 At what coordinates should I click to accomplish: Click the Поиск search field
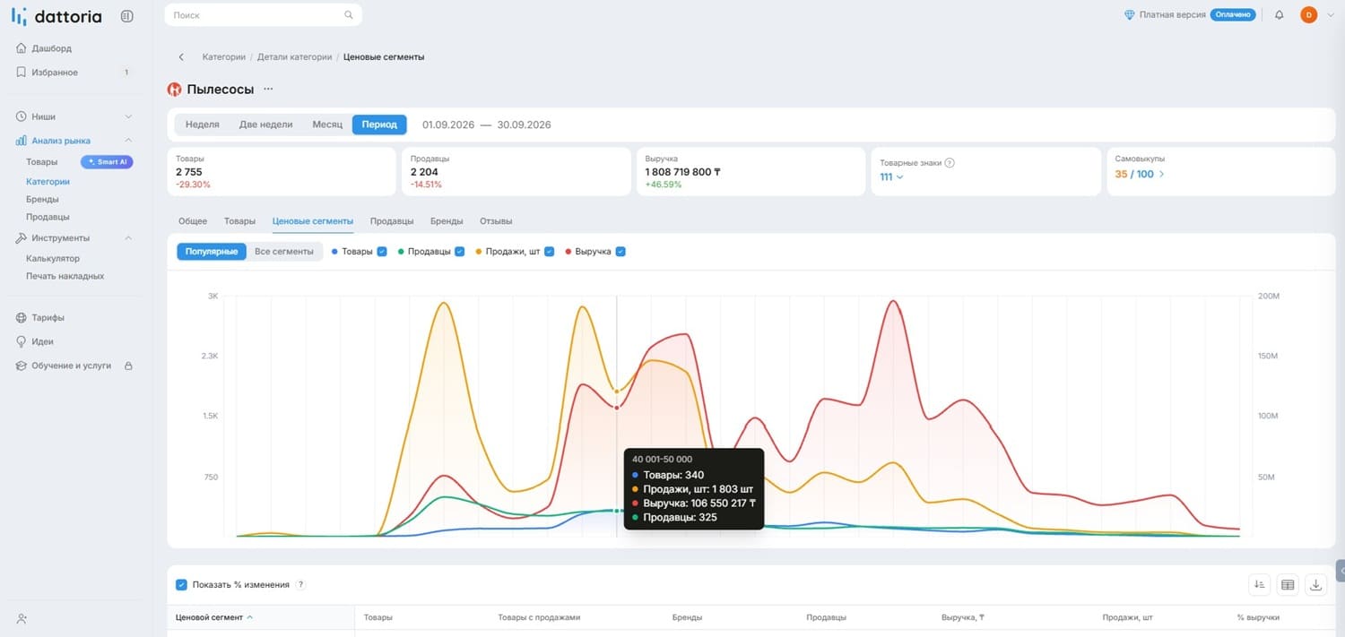264,15
